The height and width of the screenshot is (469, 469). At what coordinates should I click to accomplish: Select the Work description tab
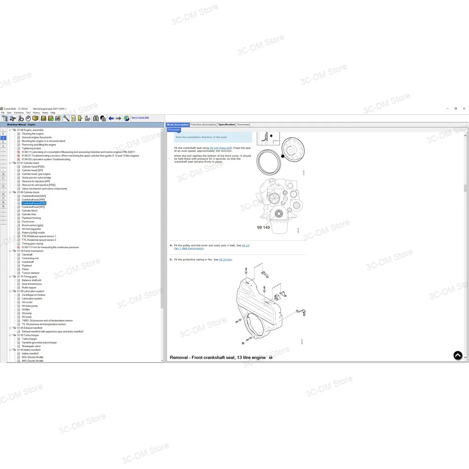(178, 125)
